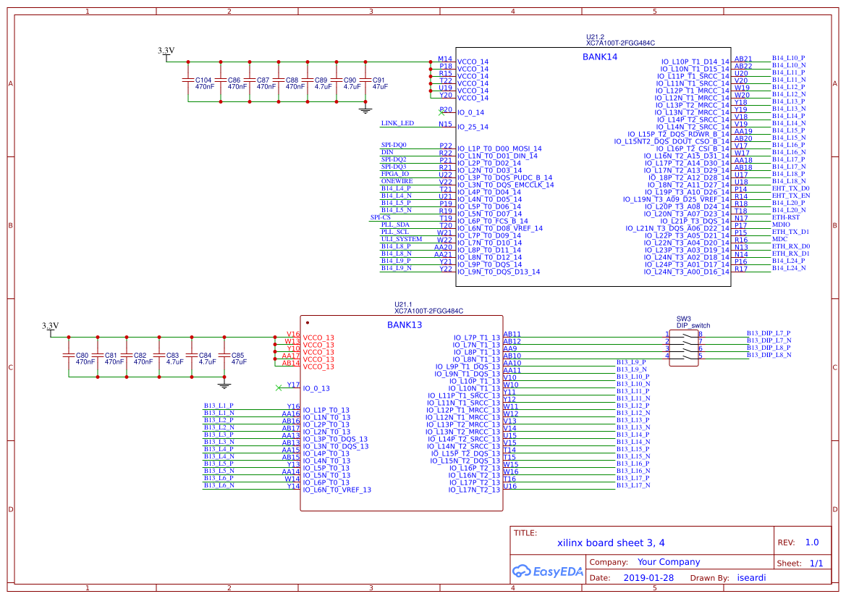Select the 3.3V power symbol near C104

click(x=166, y=54)
